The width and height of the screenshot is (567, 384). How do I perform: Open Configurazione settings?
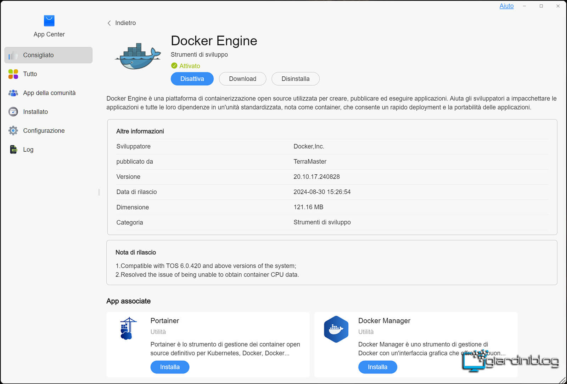(x=49, y=130)
